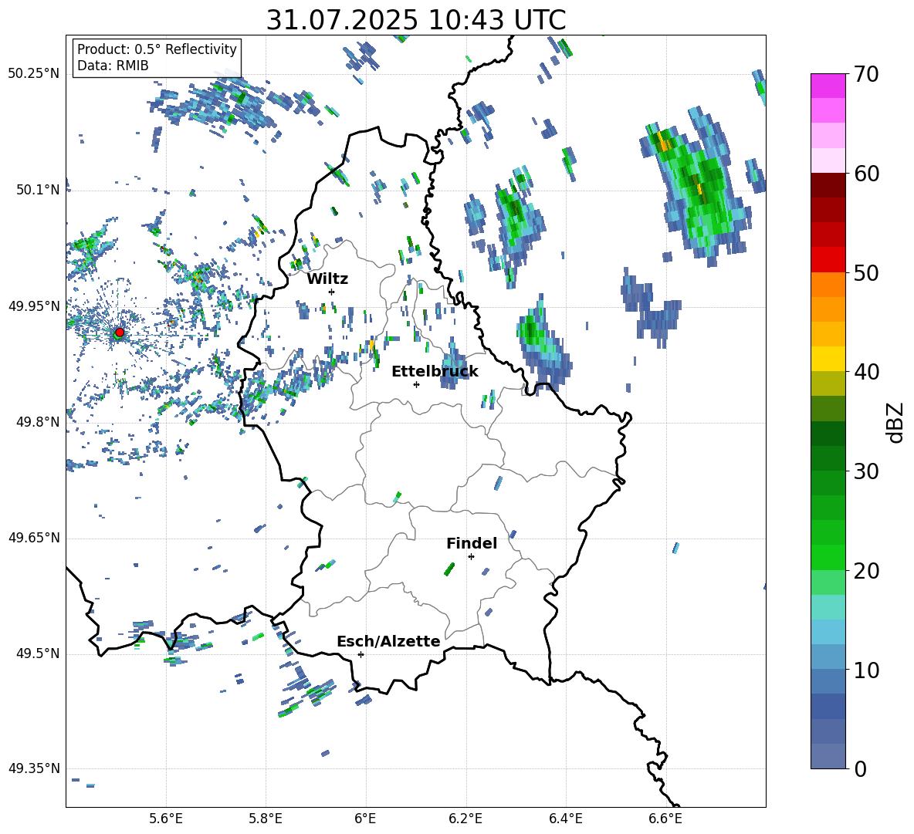Click the 49.8°N latitude label

pyautogui.click(x=38, y=422)
